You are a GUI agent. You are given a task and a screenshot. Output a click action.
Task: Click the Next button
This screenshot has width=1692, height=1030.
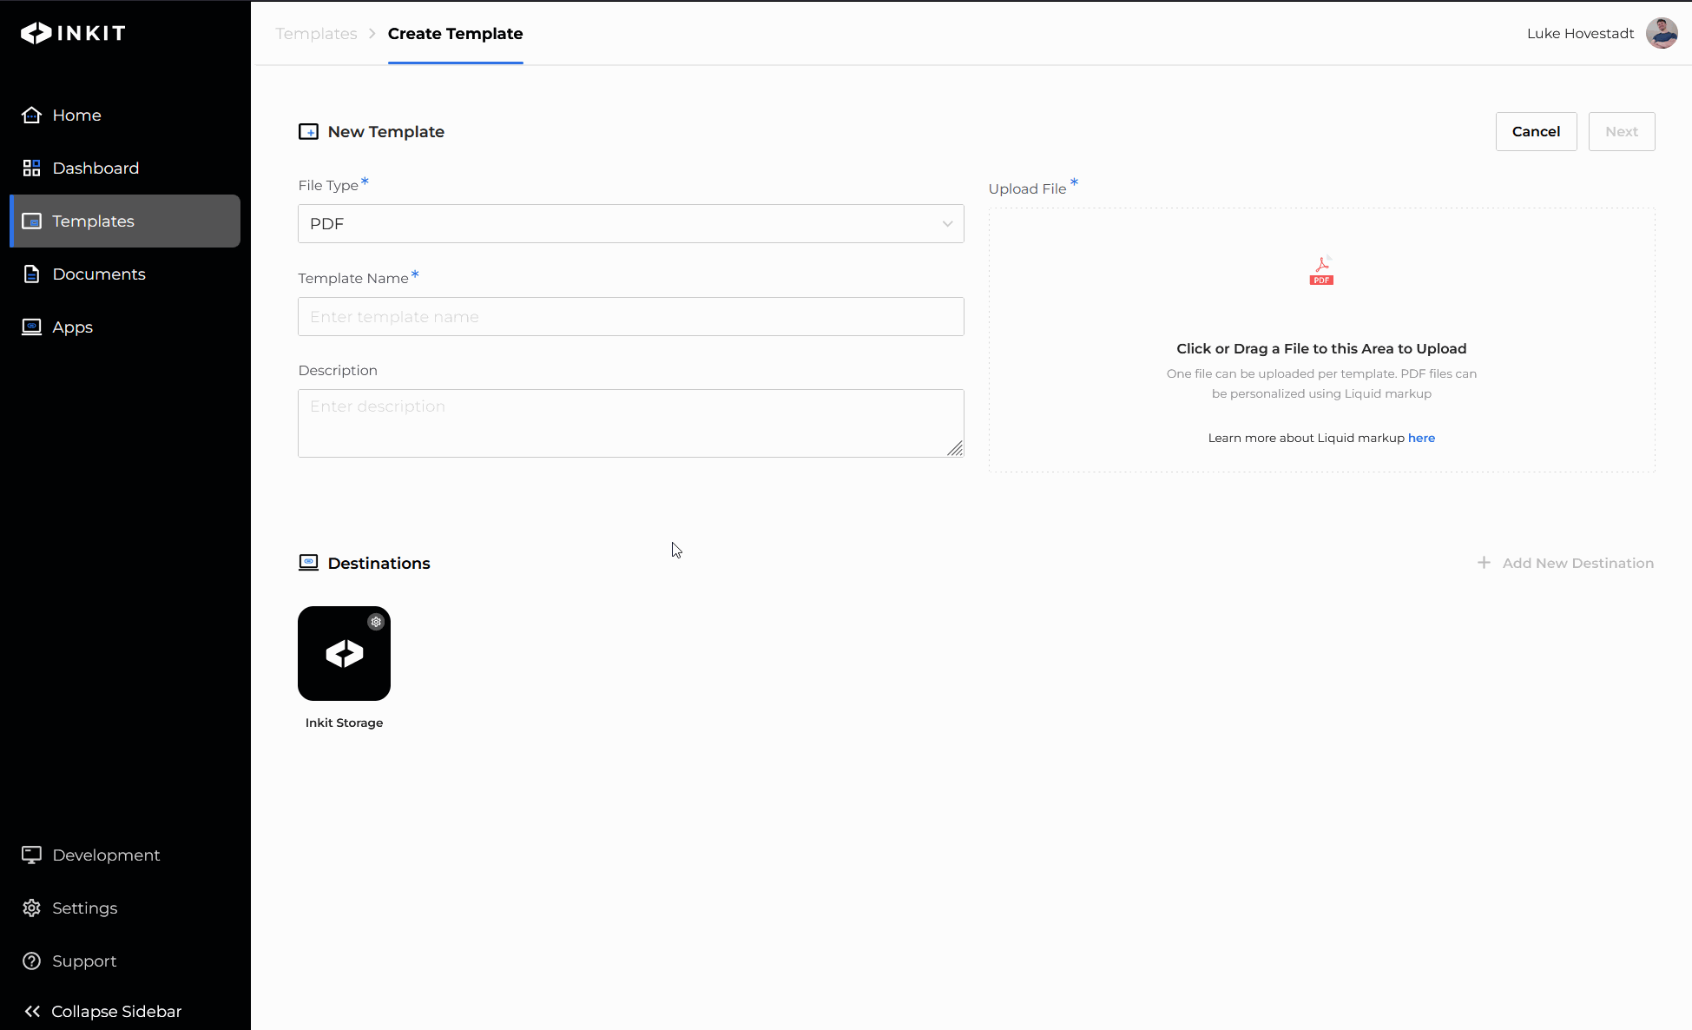(1621, 132)
